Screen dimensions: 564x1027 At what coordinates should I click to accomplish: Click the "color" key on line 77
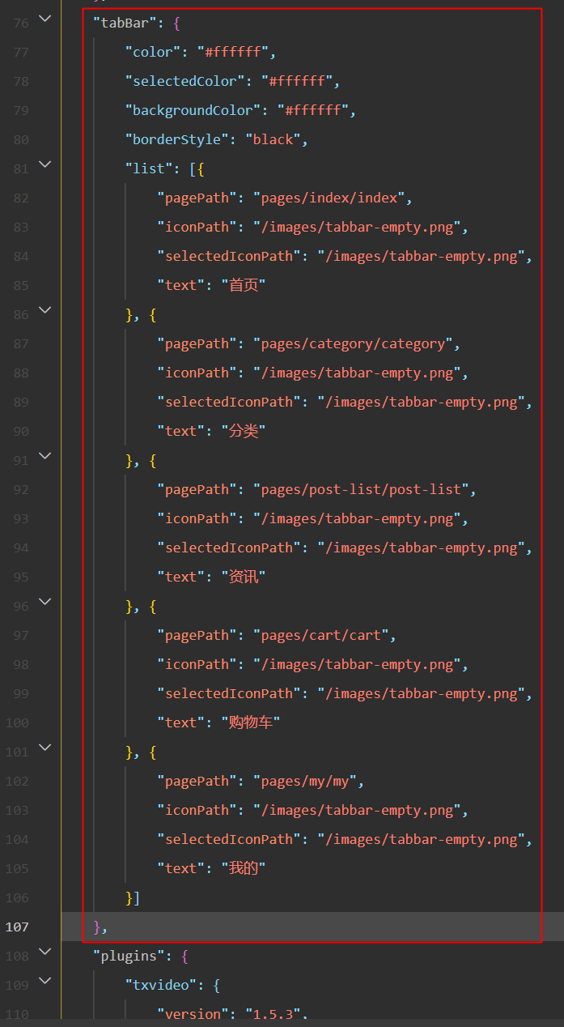(153, 52)
